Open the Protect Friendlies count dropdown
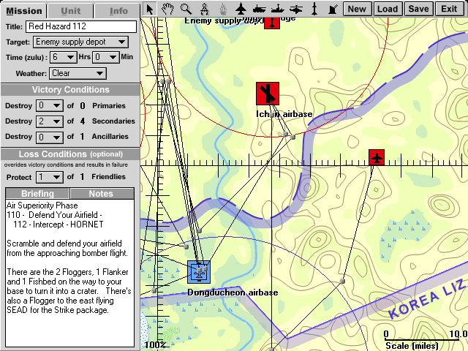Image resolution: width=468 pixels, height=351 pixels. tap(50, 177)
